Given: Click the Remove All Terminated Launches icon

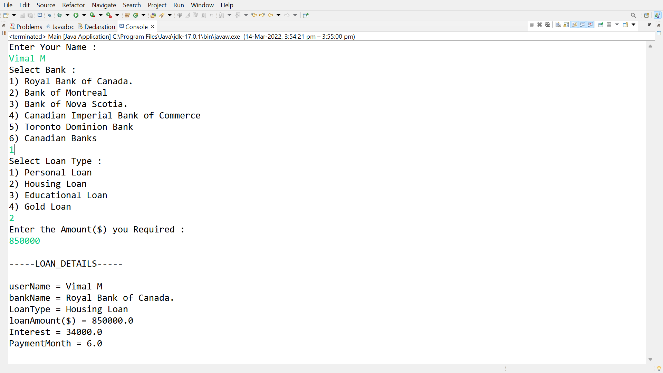Looking at the screenshot, I should pyautogui.click(x=547, y=25).
